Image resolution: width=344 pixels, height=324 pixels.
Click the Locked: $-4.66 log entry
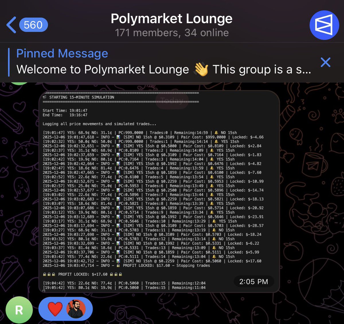click(x=153, y=137)
